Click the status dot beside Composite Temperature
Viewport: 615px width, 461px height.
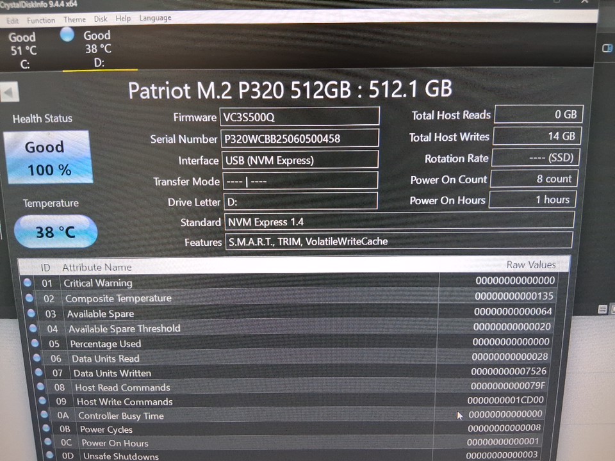29,298
